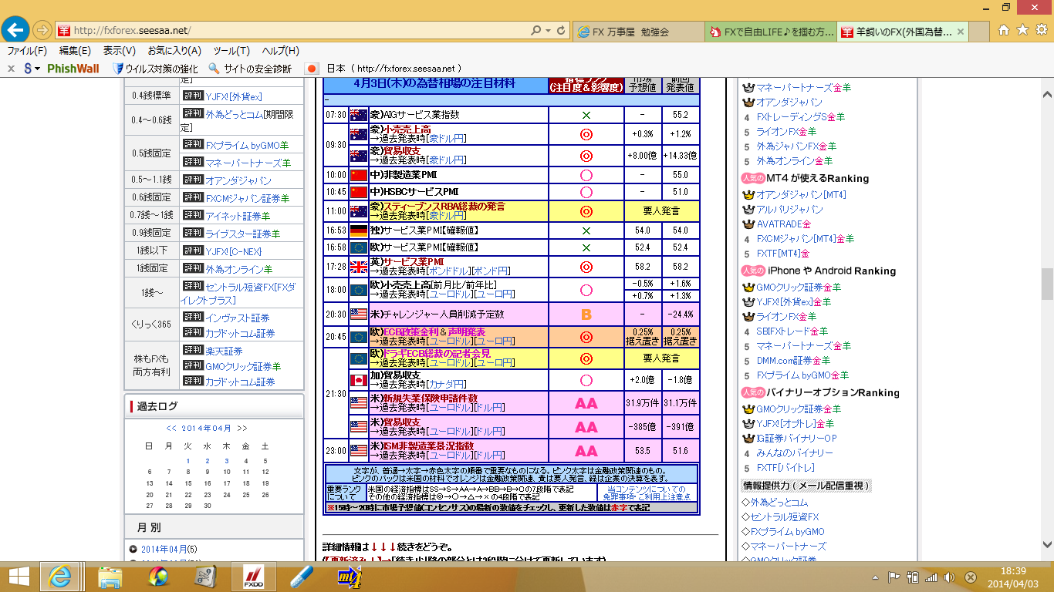The width and height of the screenshot is (1054, 592).
Task: Open the Favorites star icon
Action: [1022, 30]
